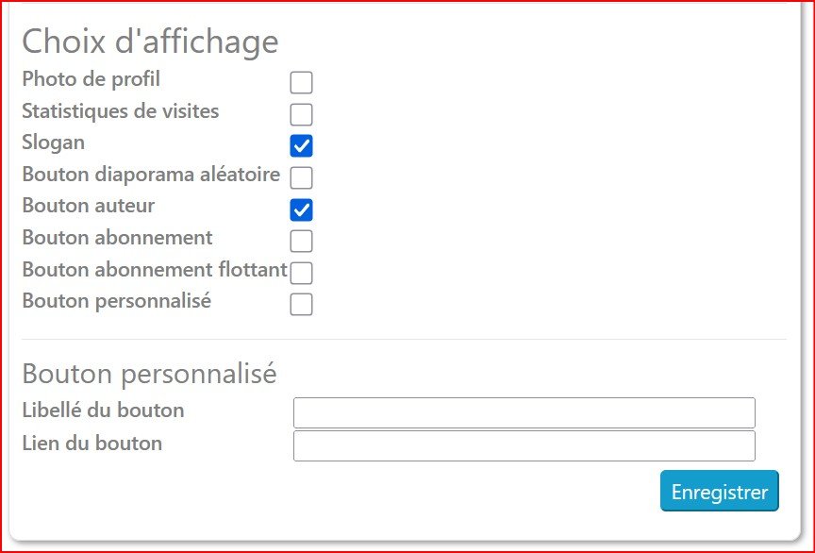Focus the Libellé du bouton text field
Screen dimensions: 815x553
(x=524, y=412)
